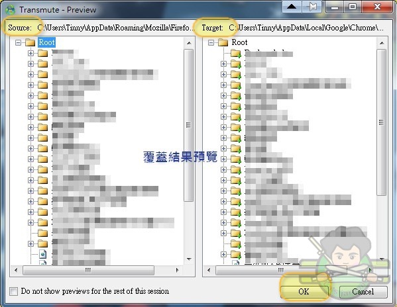Enable 'Do not show previews' checkbox

(x=14, y=291)
